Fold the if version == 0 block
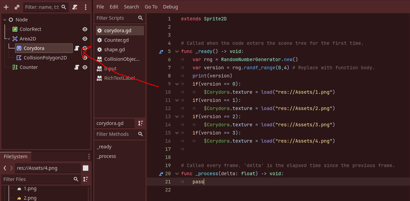Screen dimensions: 410x201 177,84
